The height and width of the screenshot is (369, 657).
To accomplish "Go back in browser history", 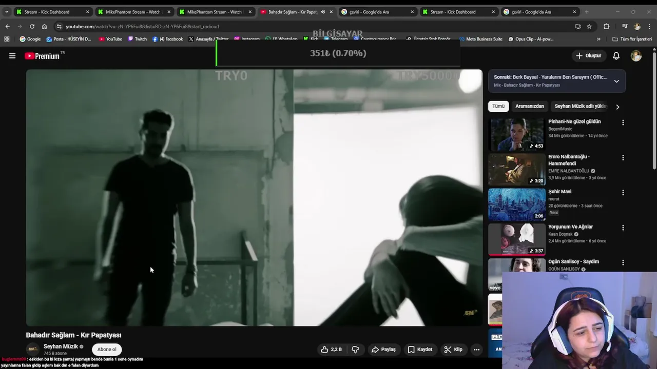I will [8, 26].
